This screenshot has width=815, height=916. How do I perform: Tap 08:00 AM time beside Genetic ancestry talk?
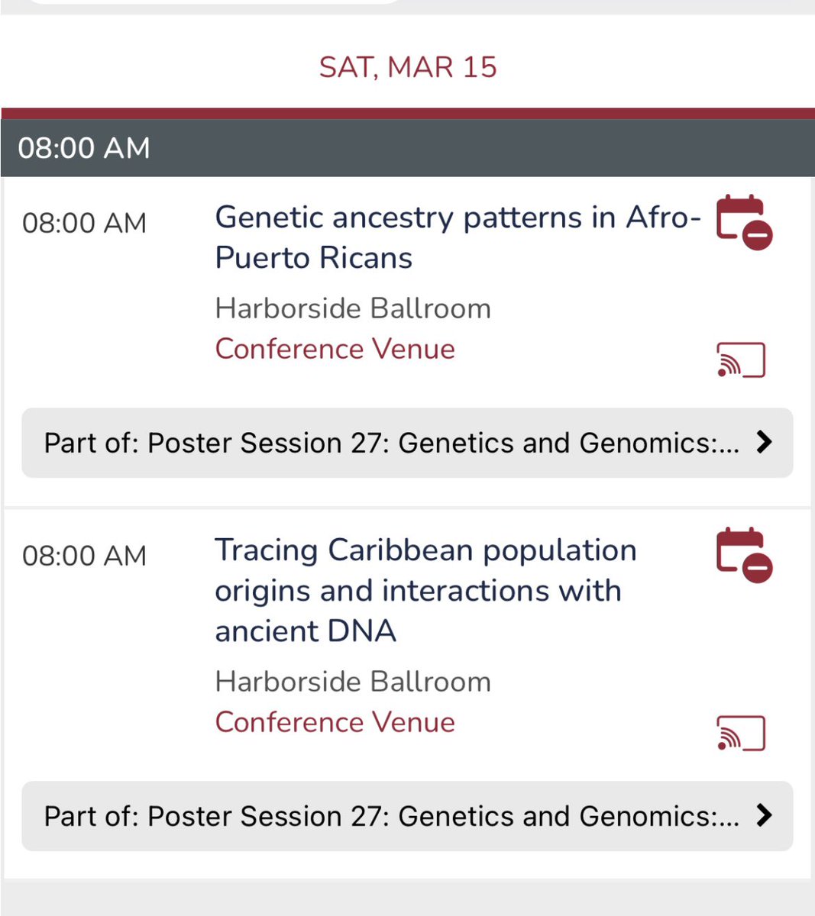tap(84, 224)
